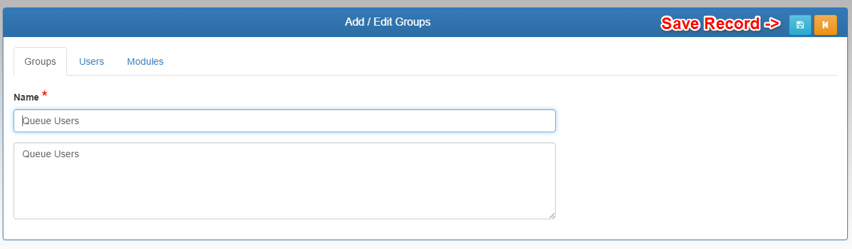View group members via the Users tab
This screenshot has width=852, height=249.
tap(91, 61)
